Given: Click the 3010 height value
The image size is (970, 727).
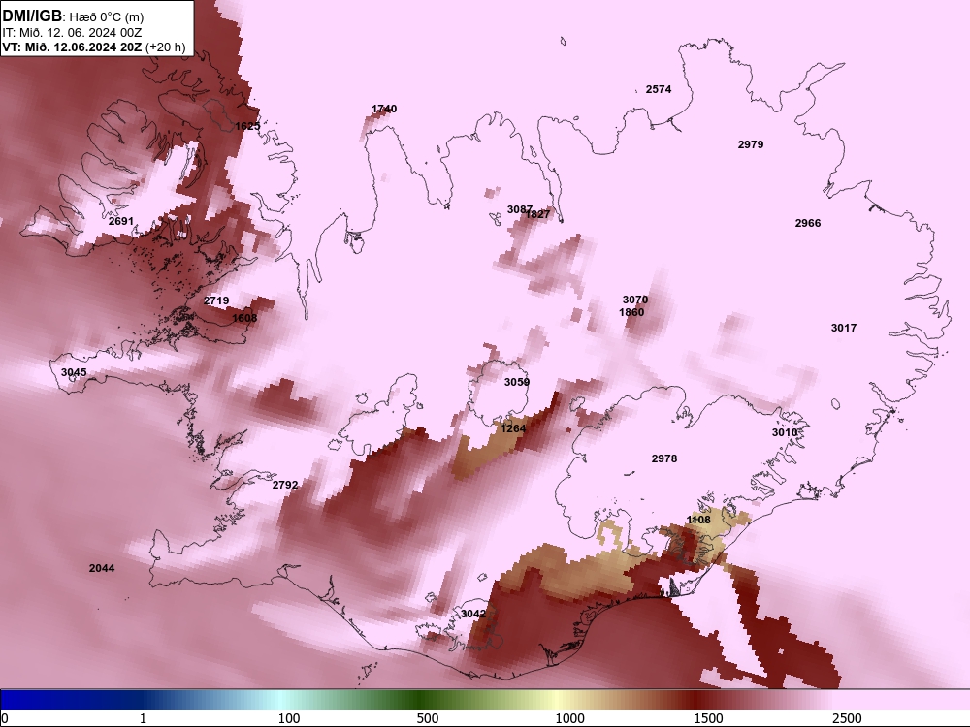Looking at the screenshot, I should [x=785, y=432].
